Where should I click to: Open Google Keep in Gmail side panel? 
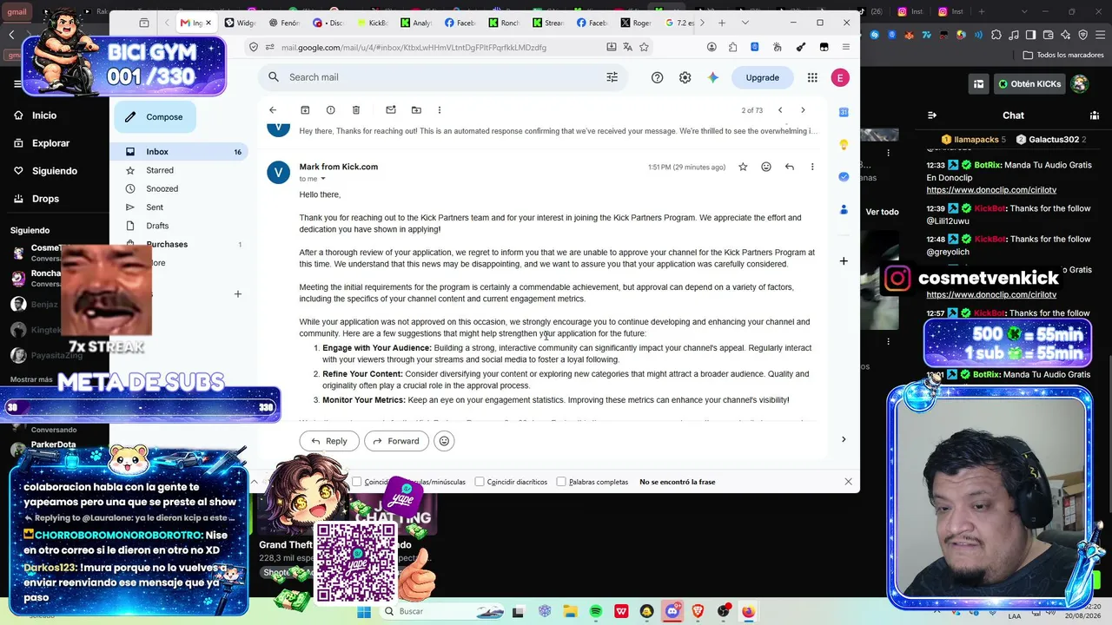pos(844,144)
